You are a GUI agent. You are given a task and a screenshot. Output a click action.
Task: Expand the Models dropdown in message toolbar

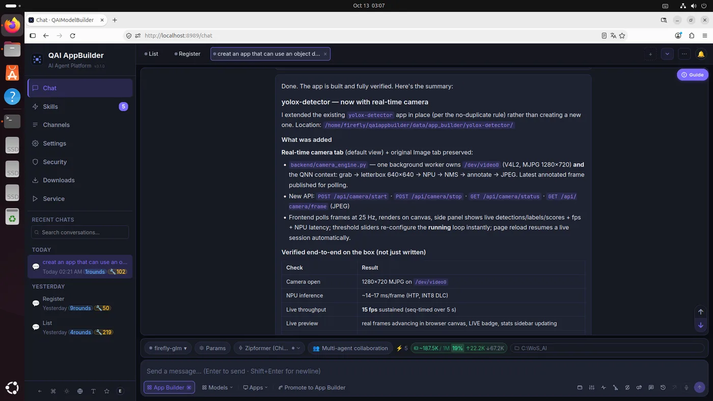tap(217, 387)
